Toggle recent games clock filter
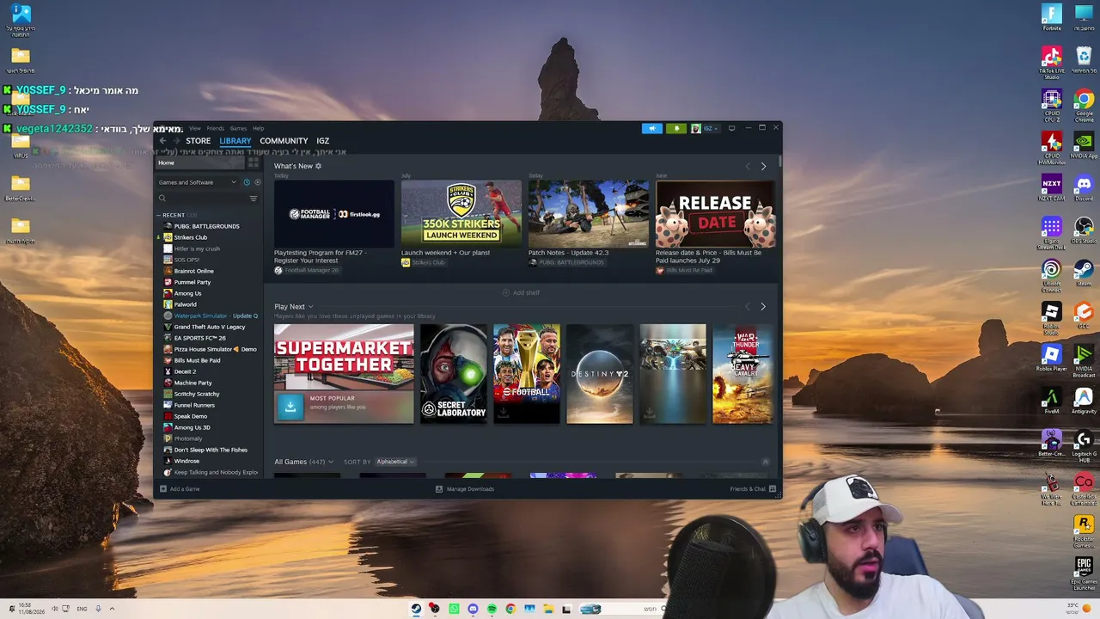Screen dimensions: 1100x619 (247, 182)
